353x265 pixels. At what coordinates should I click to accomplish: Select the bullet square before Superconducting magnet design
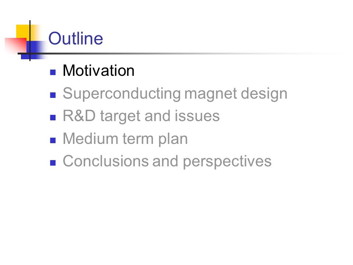tap(53, 95)
